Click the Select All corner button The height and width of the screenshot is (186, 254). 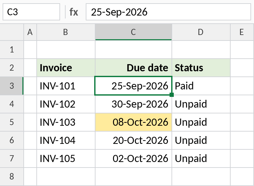coord(12,32)
